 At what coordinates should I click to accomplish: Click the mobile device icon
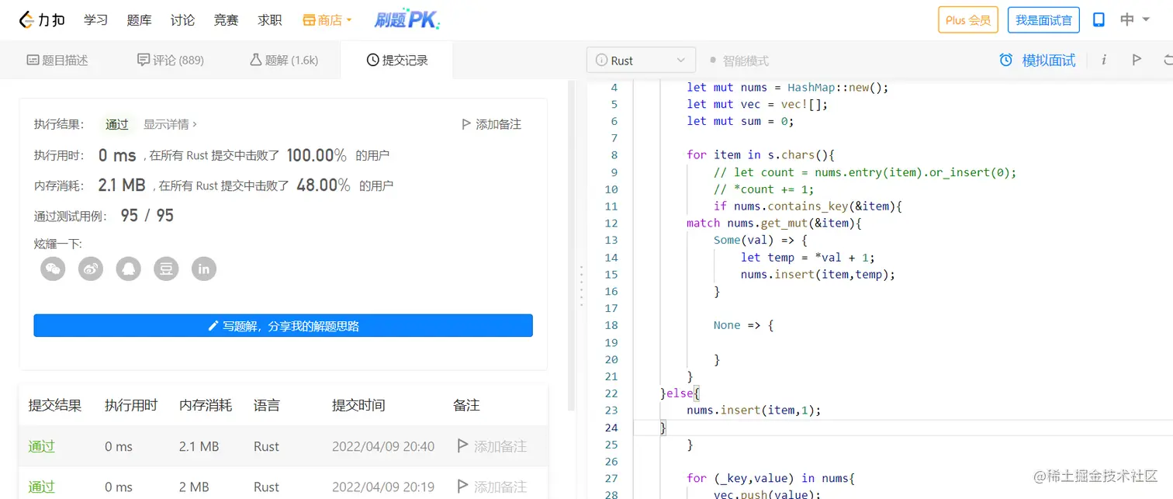coord(1099,20)
